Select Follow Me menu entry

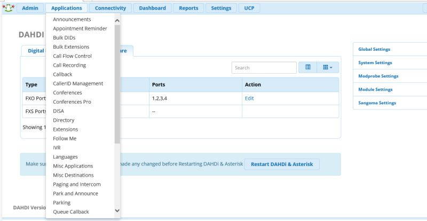(x=65, y=139)
